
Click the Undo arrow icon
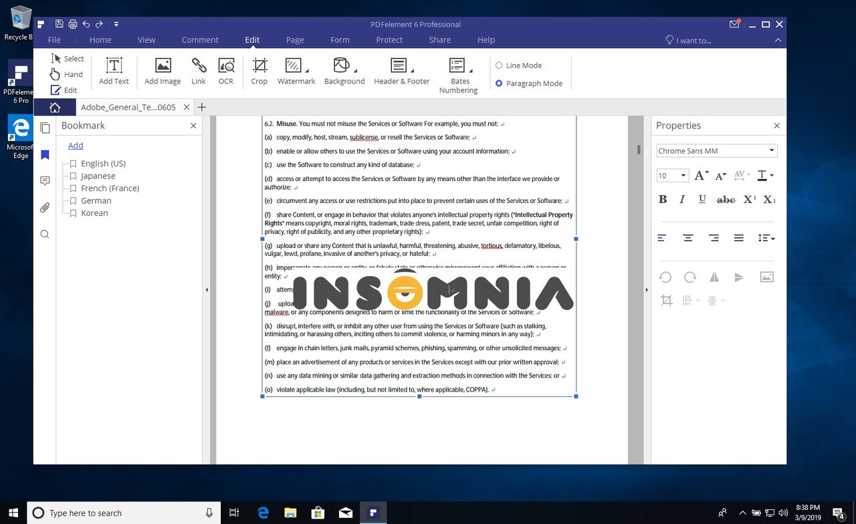[86, 24]
